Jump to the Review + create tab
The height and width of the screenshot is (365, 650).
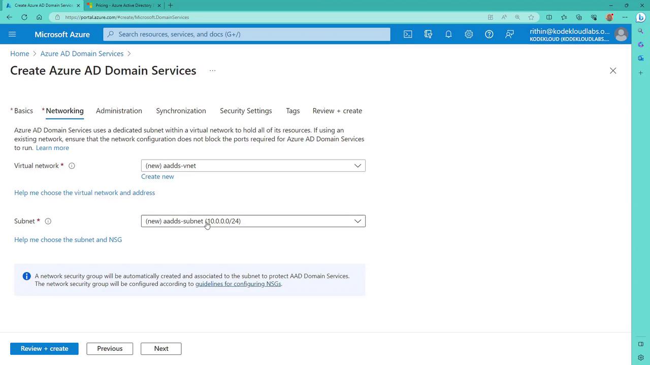coord(337,111)
